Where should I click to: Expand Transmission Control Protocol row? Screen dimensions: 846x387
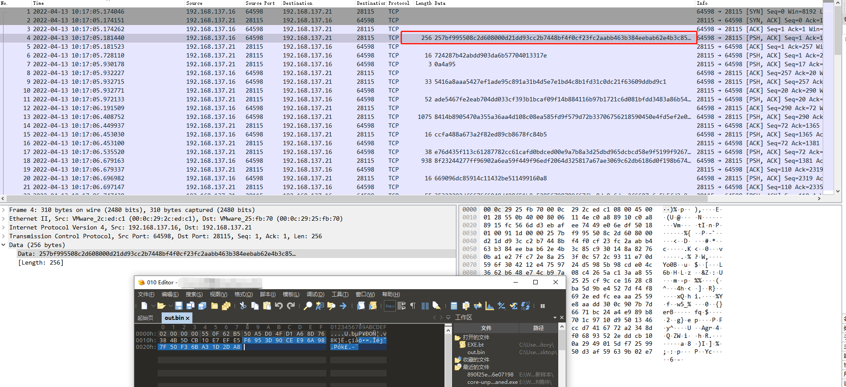click(x=4, y=236)
